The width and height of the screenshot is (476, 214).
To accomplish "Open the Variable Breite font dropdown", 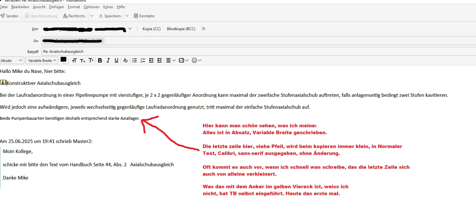I will point(42,60).
